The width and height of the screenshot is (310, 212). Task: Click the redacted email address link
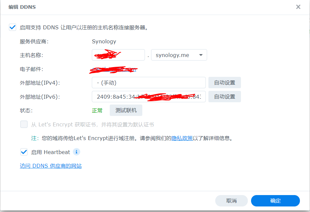click(114, 69)
